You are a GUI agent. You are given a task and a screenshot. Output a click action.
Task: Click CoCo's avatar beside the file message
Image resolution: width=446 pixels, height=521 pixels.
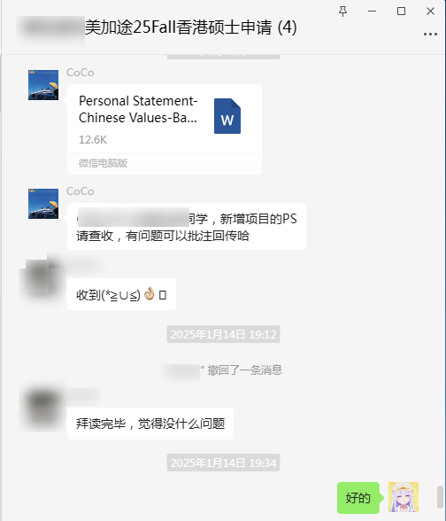[43, 85]
